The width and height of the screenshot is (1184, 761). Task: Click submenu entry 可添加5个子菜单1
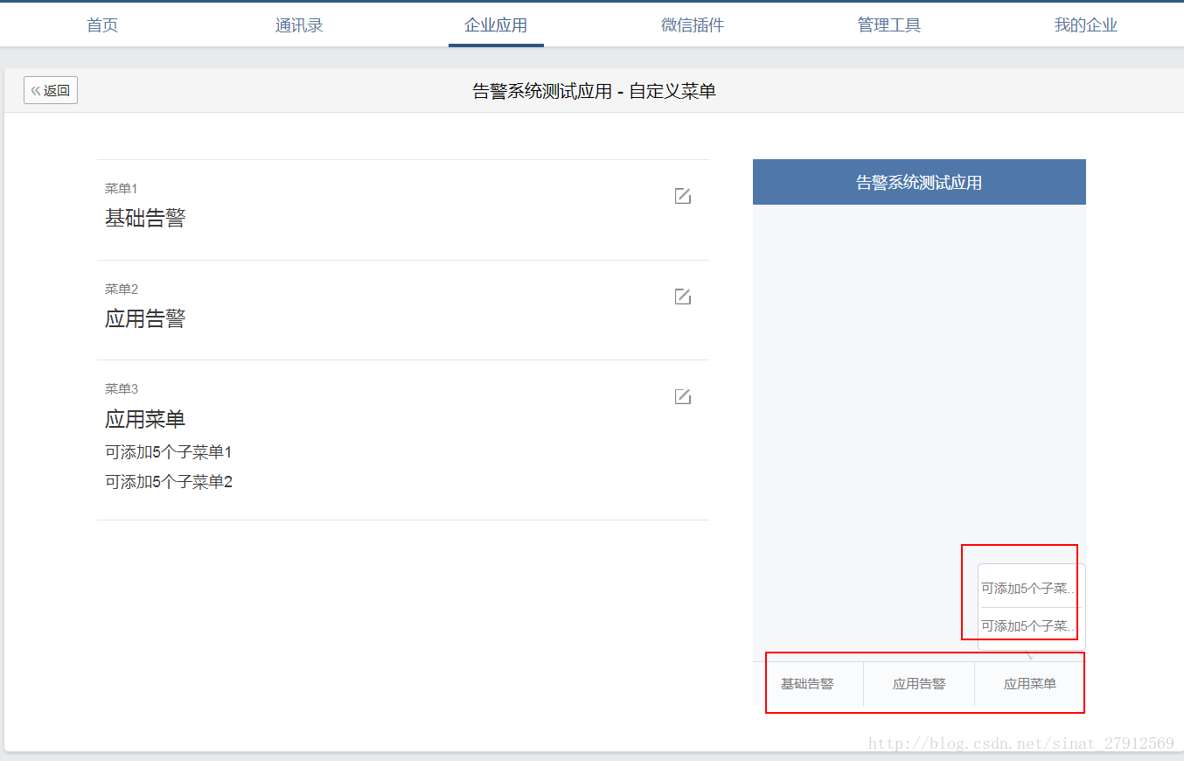tap(169, 452)
